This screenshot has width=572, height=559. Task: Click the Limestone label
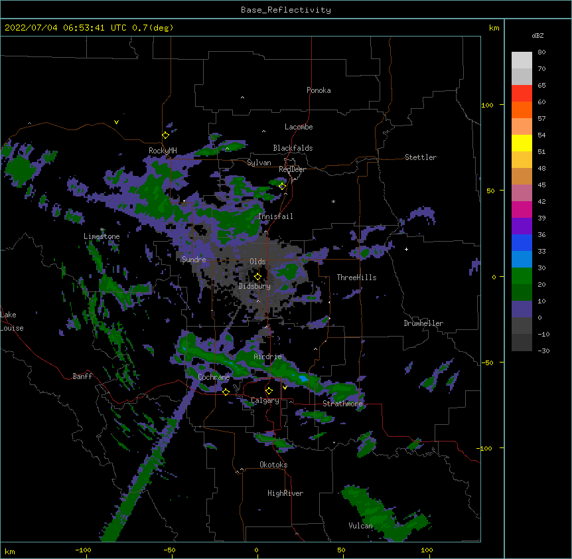[102, 236]
